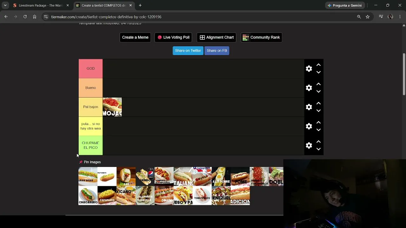Screen dimensions: 406x228
Task: Click the address bar URL
Action: point(106,17)
